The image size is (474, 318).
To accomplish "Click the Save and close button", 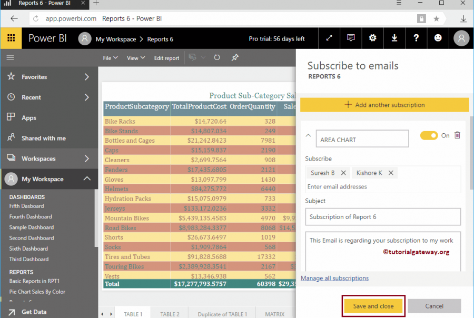I will pyautogui.click(x=373, y=306).
